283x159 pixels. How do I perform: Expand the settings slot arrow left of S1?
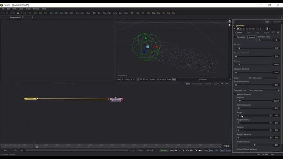[234, 29]
